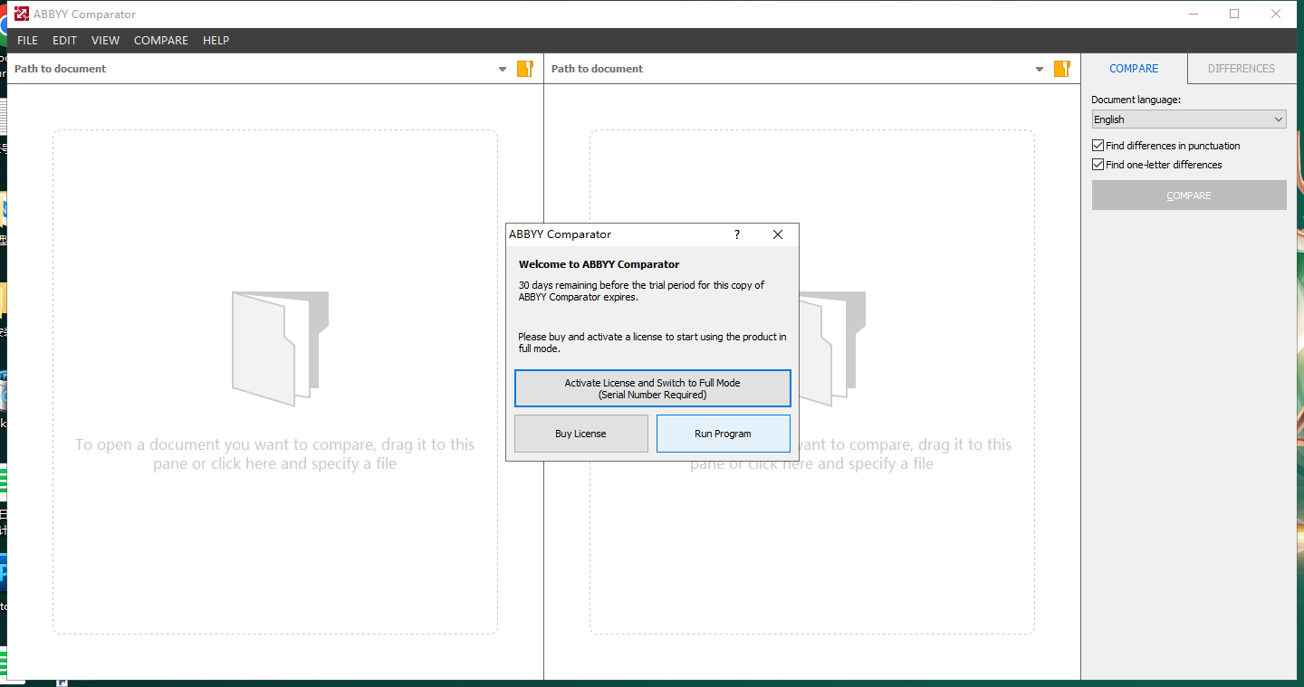
Task: Open the Document language English dropdown
Action: point(1189,119)
